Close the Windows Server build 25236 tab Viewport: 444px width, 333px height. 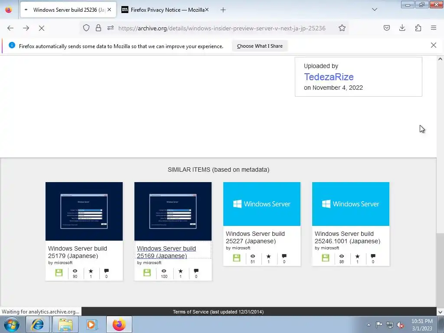click(109, 10)
